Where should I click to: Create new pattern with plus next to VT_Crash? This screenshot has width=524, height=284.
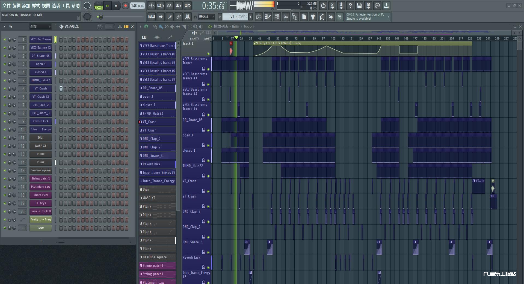pos(250,17)
